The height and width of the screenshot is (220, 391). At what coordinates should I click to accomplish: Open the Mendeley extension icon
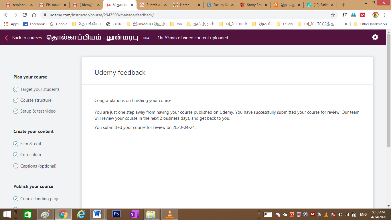click(x=363, y=15)
